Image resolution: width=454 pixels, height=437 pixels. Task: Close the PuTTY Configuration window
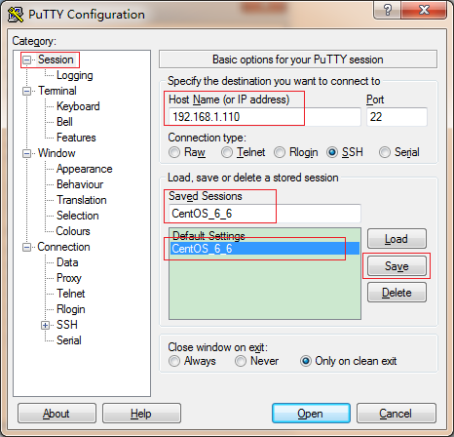click(424, 10)
